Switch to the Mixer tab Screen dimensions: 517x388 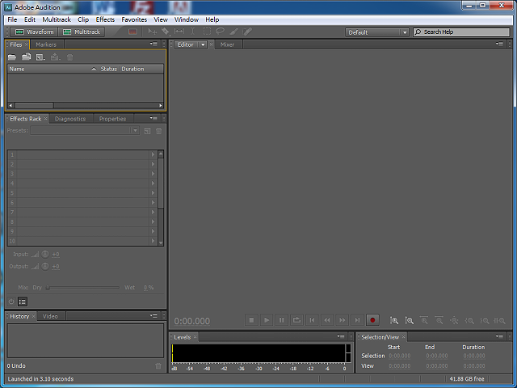(227, 44)
